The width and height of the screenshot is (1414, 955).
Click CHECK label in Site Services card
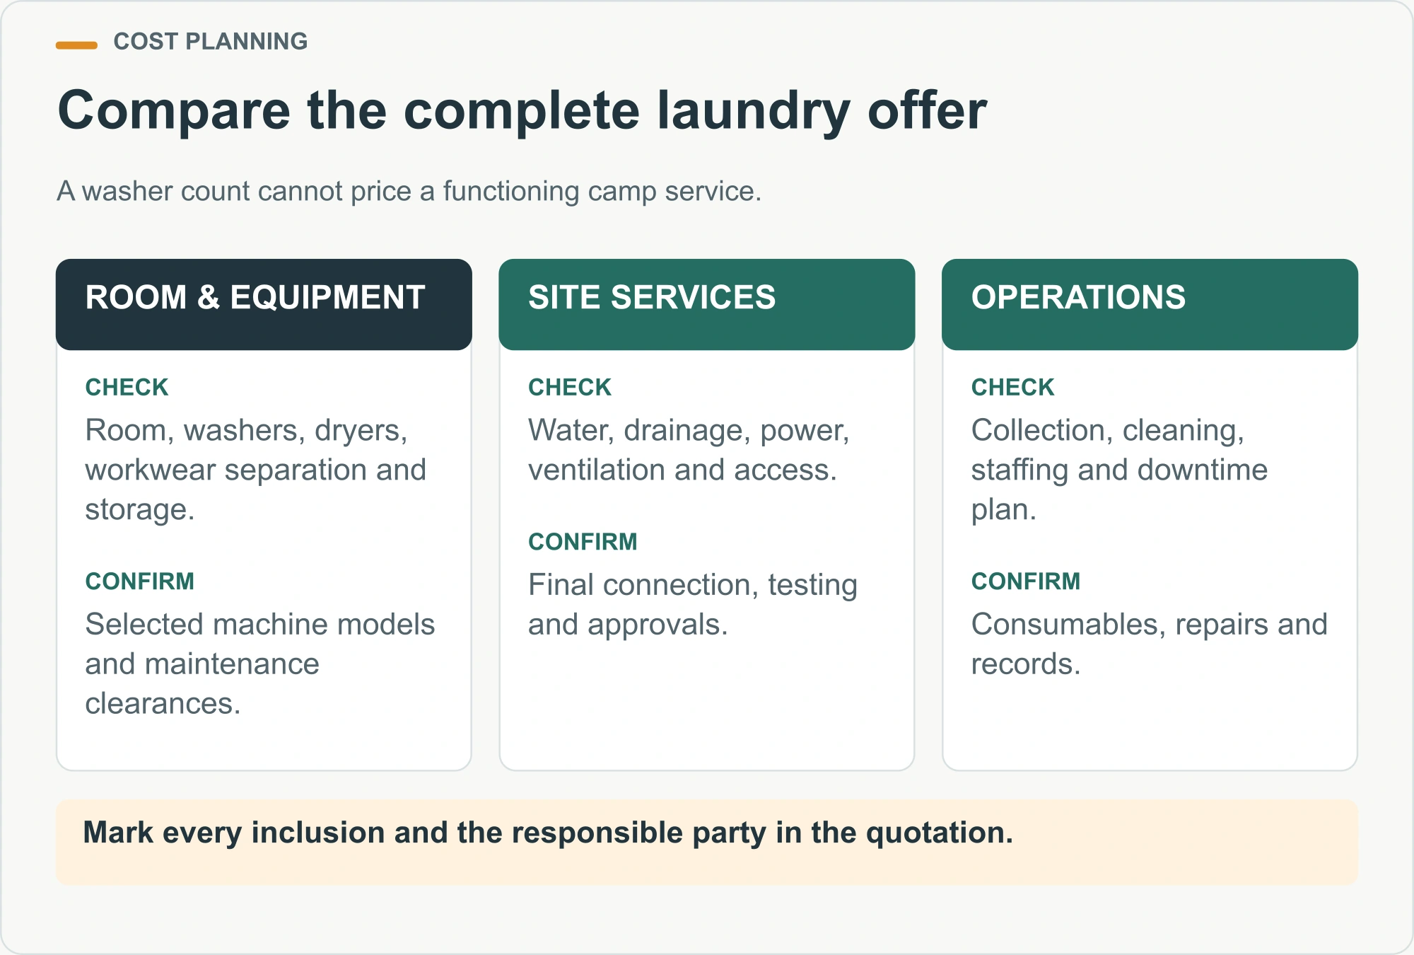coord(570,388)
